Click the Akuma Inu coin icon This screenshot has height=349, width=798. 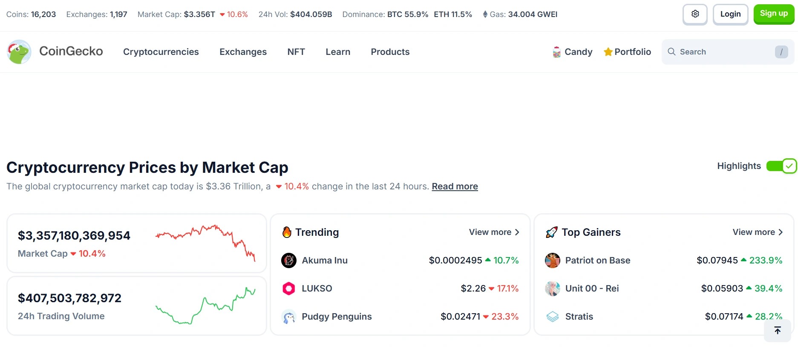(289, 260)
